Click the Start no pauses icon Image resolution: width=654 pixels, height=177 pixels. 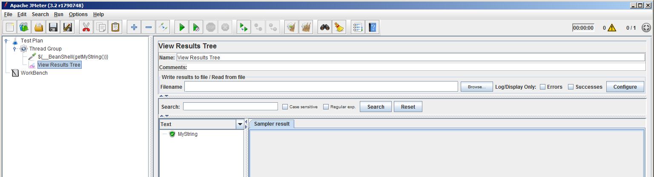coord(196,28)
